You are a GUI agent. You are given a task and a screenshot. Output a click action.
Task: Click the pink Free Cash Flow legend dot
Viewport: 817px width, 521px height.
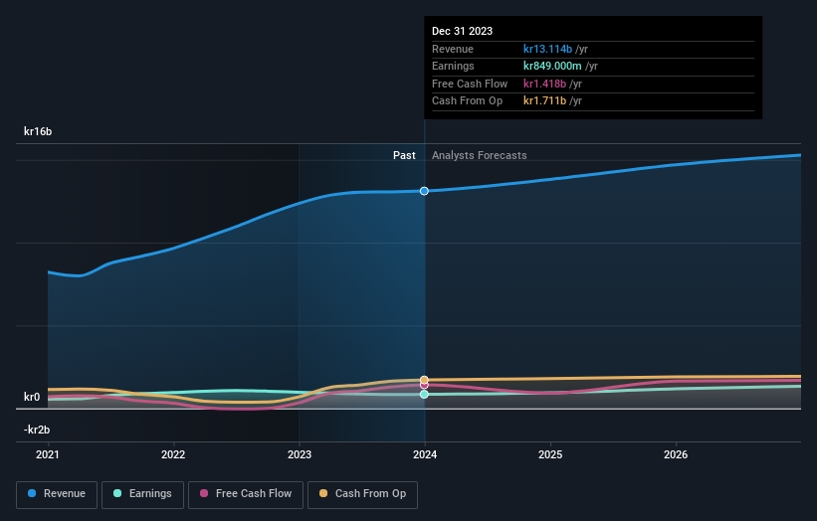tap(204, 493)
